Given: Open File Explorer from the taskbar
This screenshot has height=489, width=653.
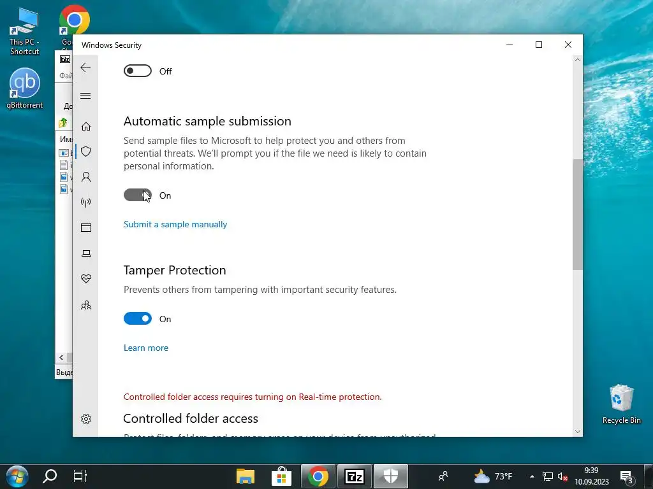Looking at the screenshot, I should coord(246,476).
